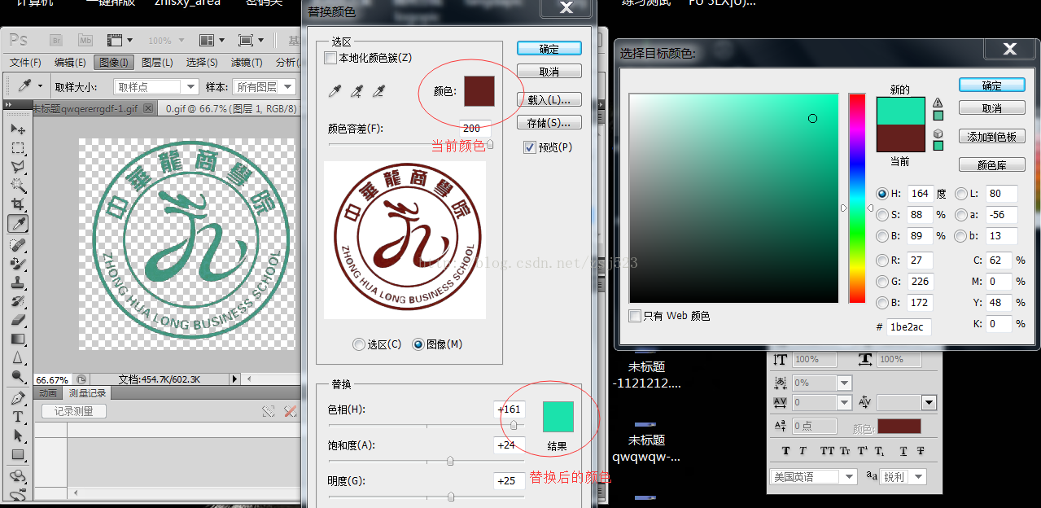Enable 本地化颜色簇 checkbox

330,58
